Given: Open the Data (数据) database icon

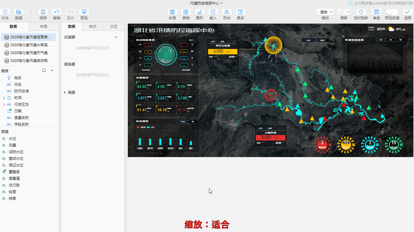Looking at the screenshot, I should [x=18, y=12].
